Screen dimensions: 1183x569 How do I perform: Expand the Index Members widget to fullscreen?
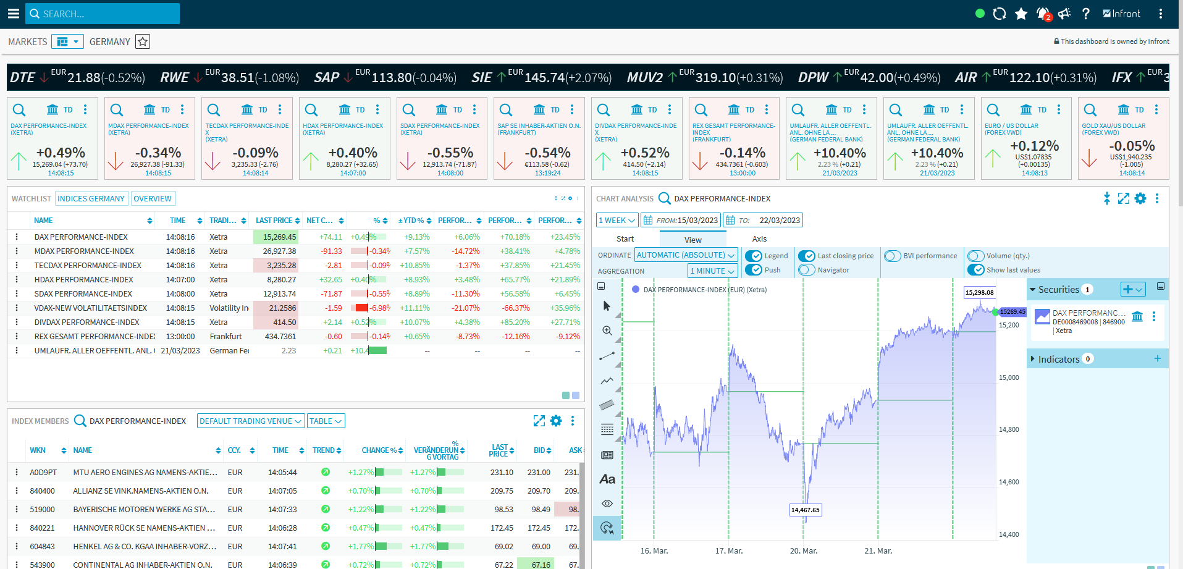[x=539, y=421]
